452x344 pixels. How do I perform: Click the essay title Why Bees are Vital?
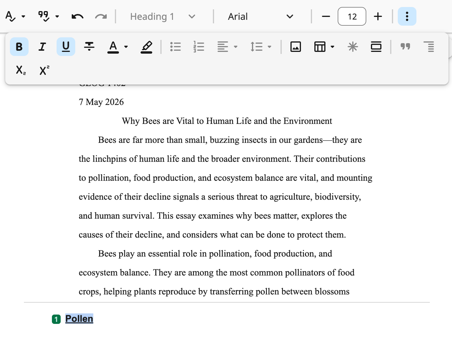click(x=227, y=121)
